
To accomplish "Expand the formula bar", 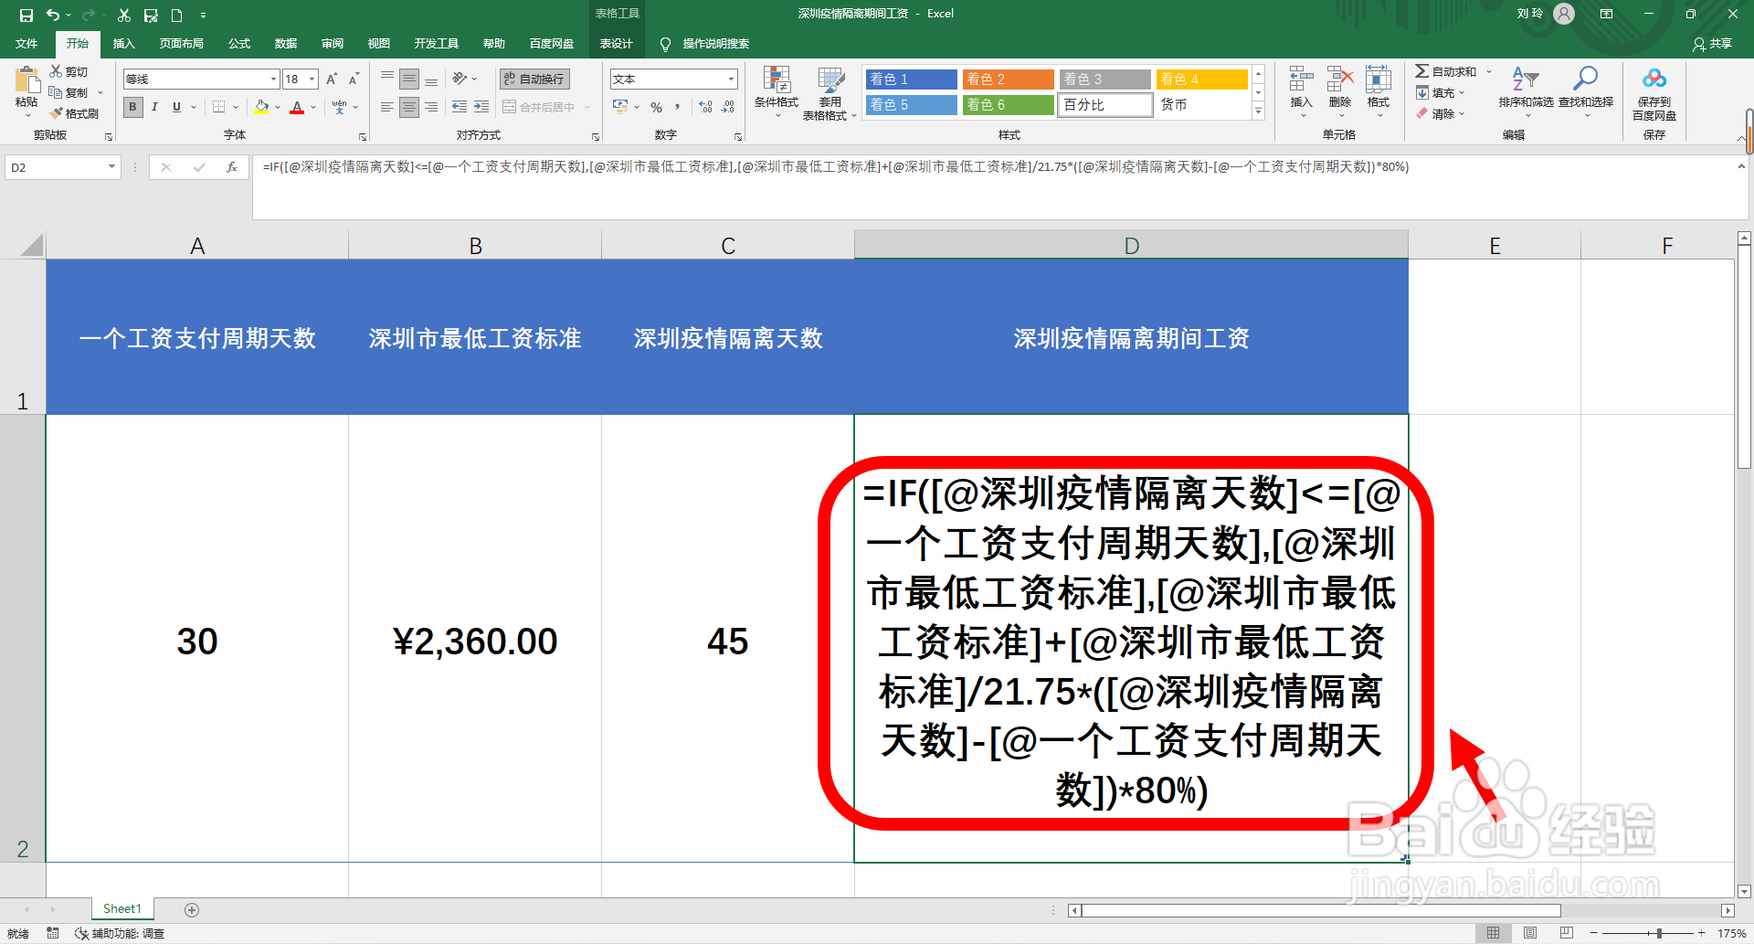I will [1741, 166].
